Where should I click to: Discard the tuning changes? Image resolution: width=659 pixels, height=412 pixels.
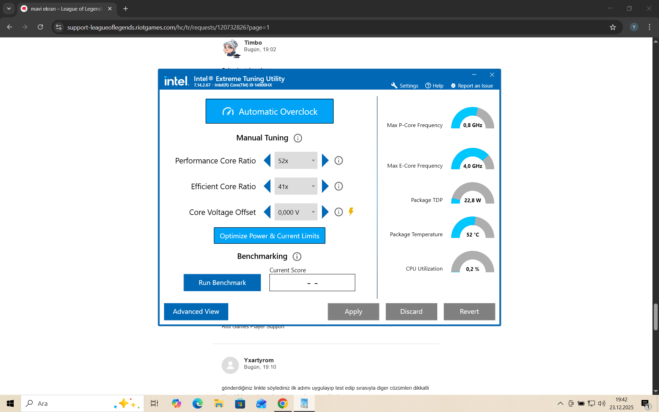412,312
